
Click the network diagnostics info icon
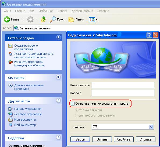click(x=10, y=86)
